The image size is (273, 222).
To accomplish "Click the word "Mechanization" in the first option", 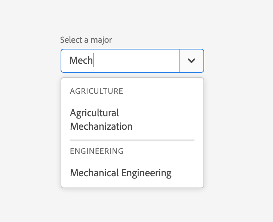I will pyautogui.click(x=101, y=126).
